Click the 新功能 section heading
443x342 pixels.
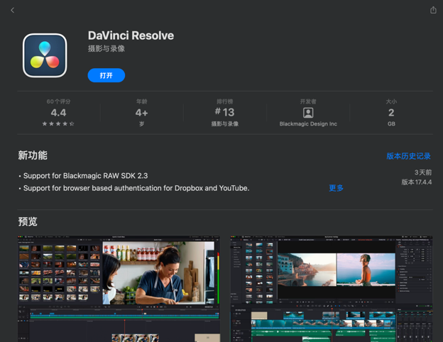pos(33,155)
